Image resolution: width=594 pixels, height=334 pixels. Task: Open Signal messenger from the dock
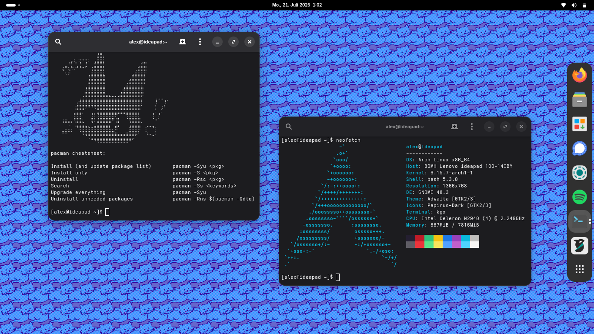pyautogui.click(x=580, y=148)
